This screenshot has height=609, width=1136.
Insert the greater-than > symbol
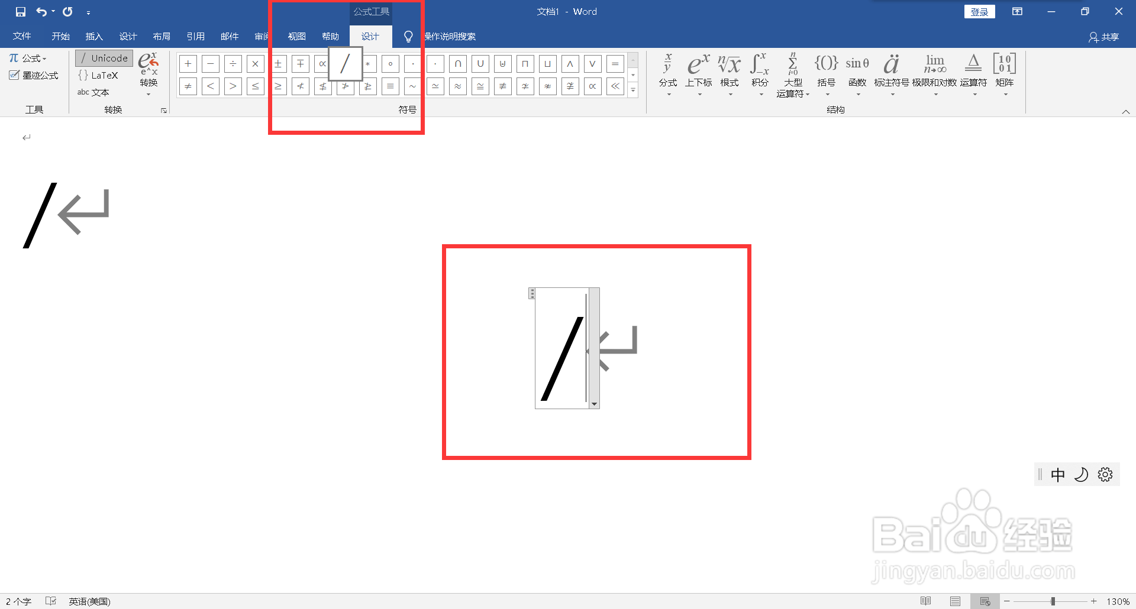233,86
